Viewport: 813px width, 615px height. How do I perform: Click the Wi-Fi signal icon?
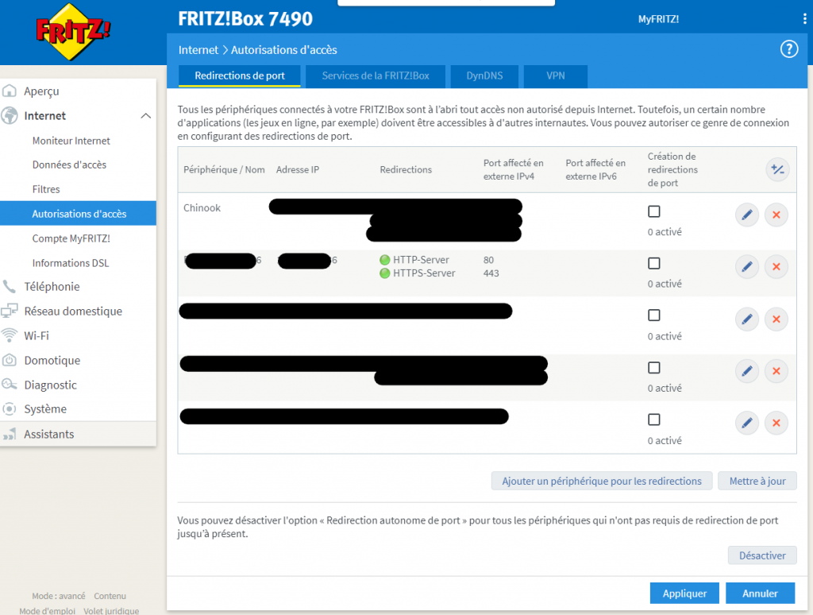pos(10,335)
